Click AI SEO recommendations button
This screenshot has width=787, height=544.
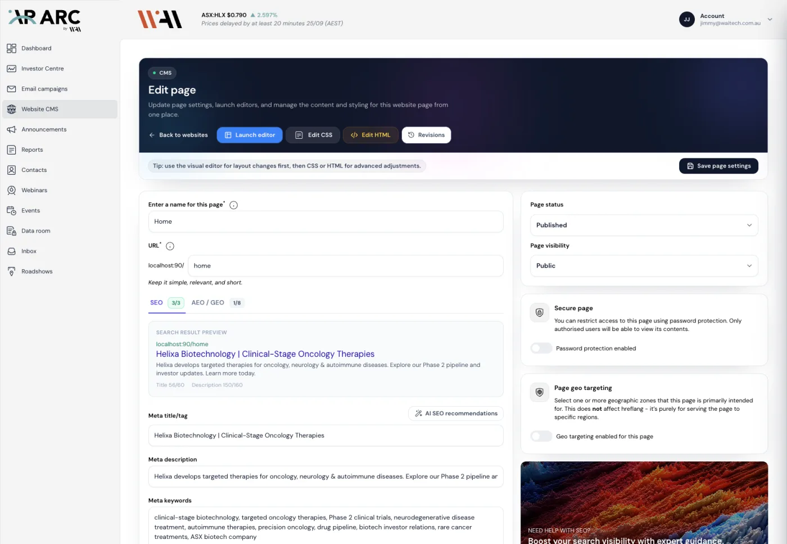click(456, 414)
